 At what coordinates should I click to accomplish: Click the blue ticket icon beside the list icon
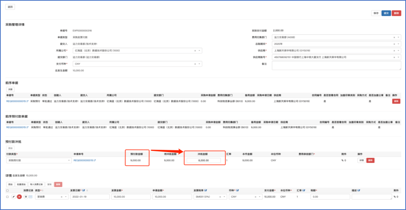point(30,197)
